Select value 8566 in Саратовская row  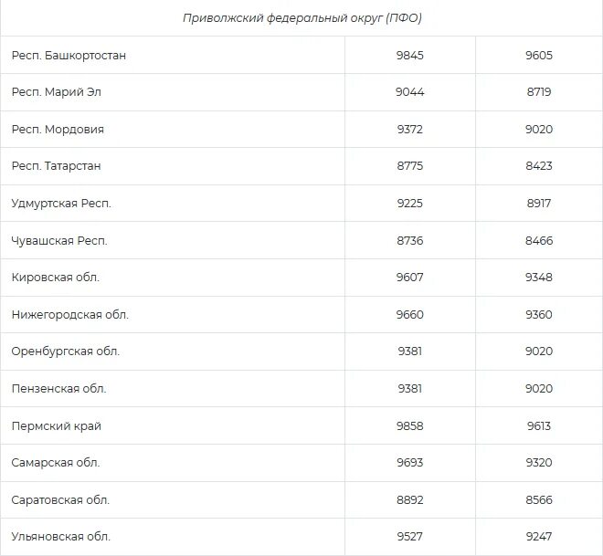point(539,499)
